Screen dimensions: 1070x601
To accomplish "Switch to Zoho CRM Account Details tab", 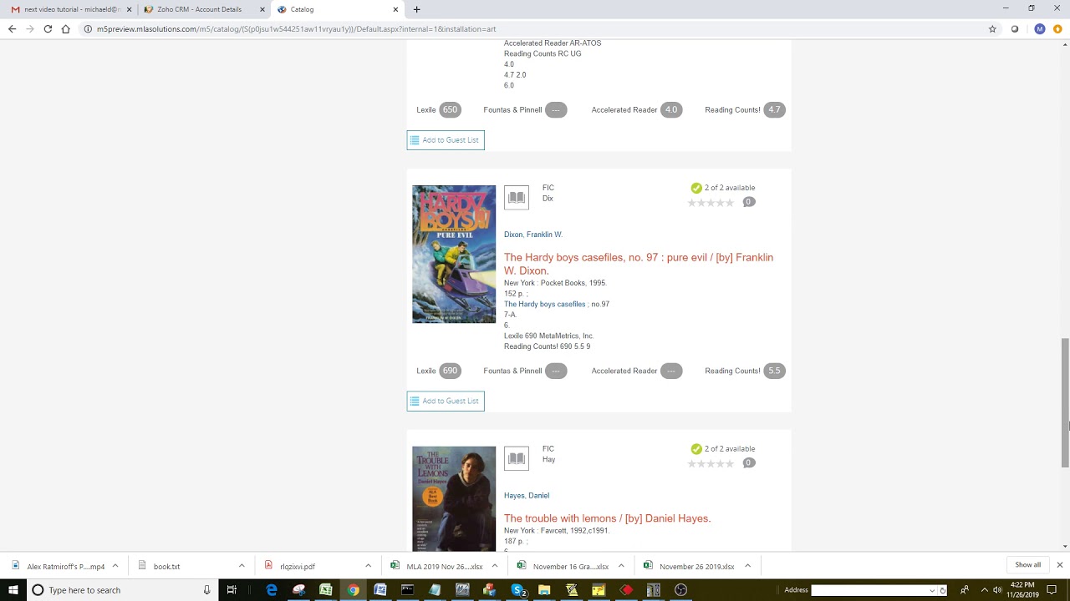I will (x=203, y=9).
